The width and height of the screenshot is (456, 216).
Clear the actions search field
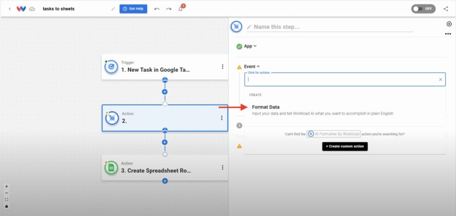click(x=440, y=79)
